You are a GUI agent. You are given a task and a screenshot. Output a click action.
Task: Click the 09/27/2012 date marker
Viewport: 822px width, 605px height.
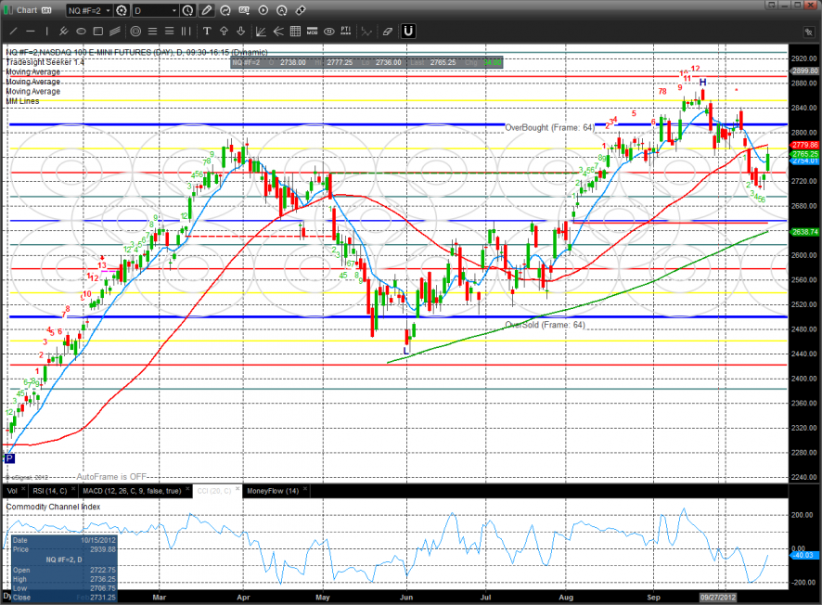(718, 598)
